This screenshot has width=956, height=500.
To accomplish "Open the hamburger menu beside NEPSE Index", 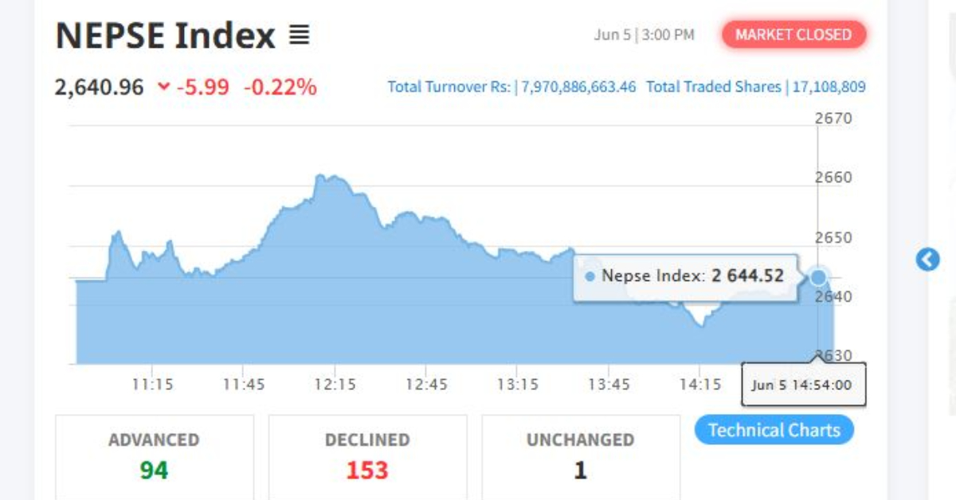I will coord(299,35).
